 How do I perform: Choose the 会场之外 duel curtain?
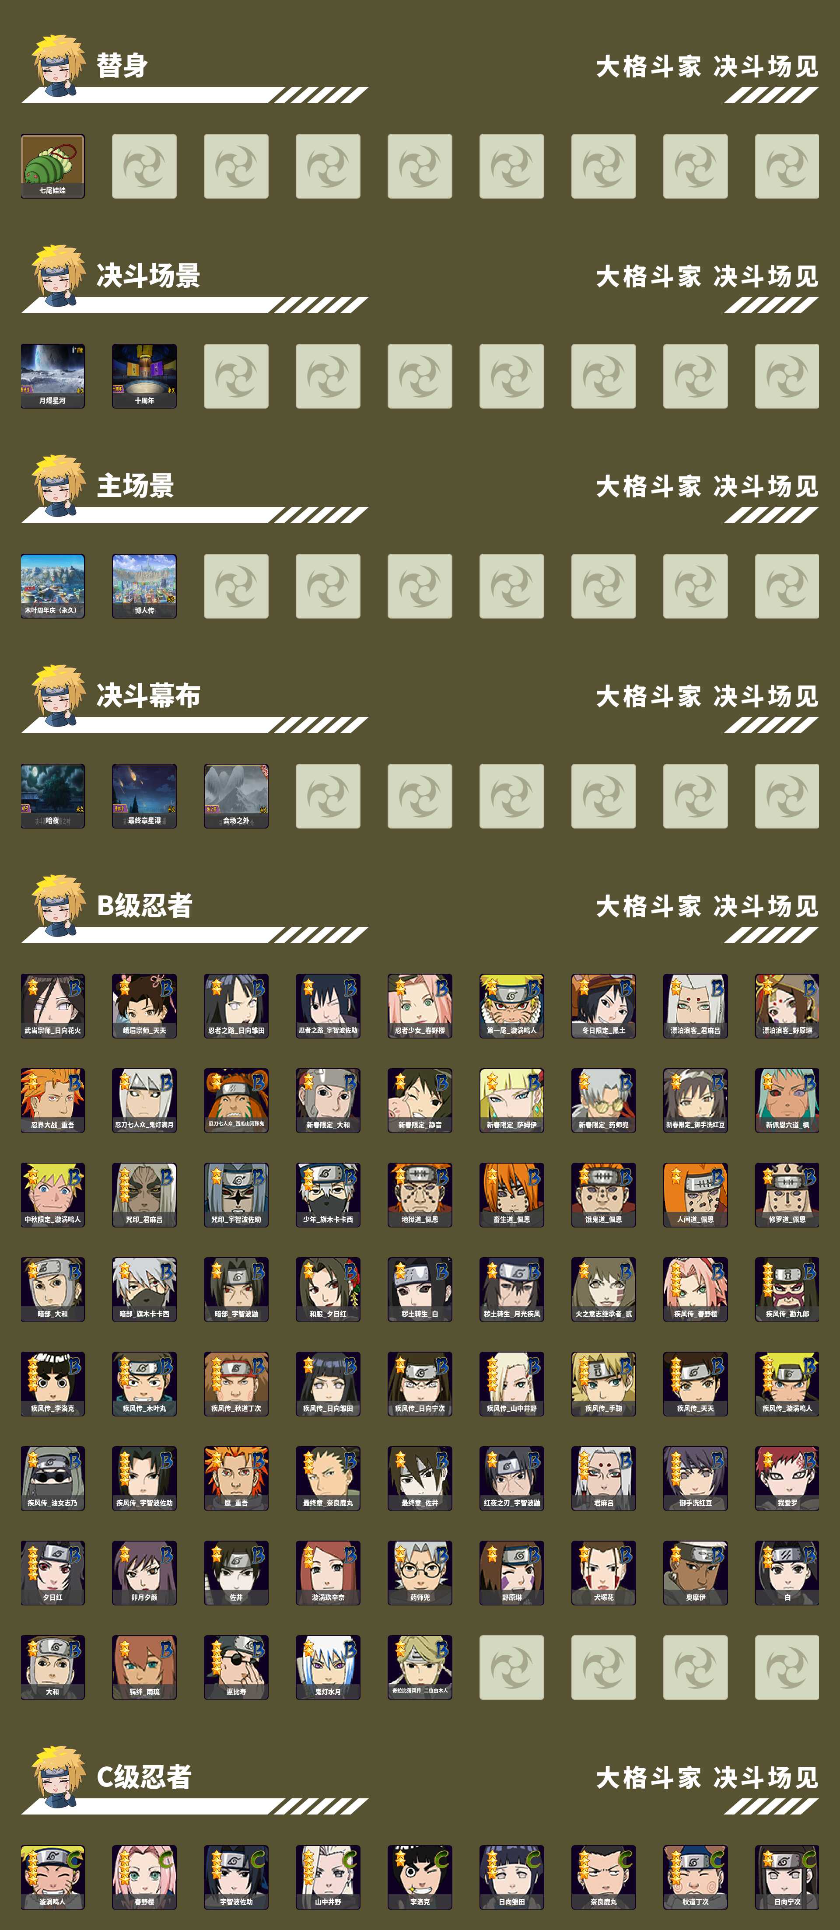236,796
